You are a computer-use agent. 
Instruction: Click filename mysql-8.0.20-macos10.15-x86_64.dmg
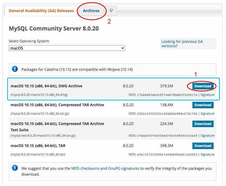click(39, 95)
